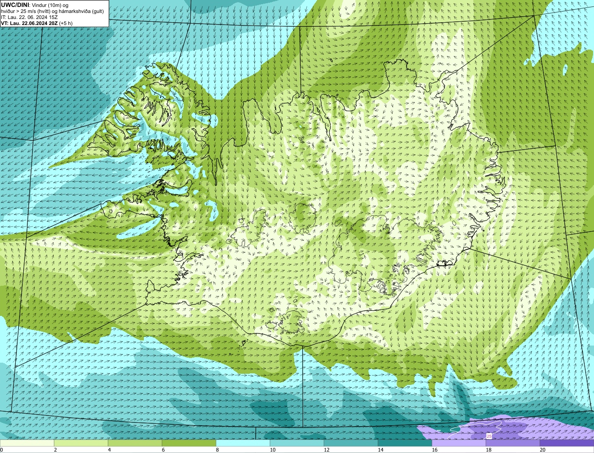Viewport: 594px width, 453px height.
Task: Click the olive green 6–8 m/s legend swatch
Action: [x=189, y=443]
